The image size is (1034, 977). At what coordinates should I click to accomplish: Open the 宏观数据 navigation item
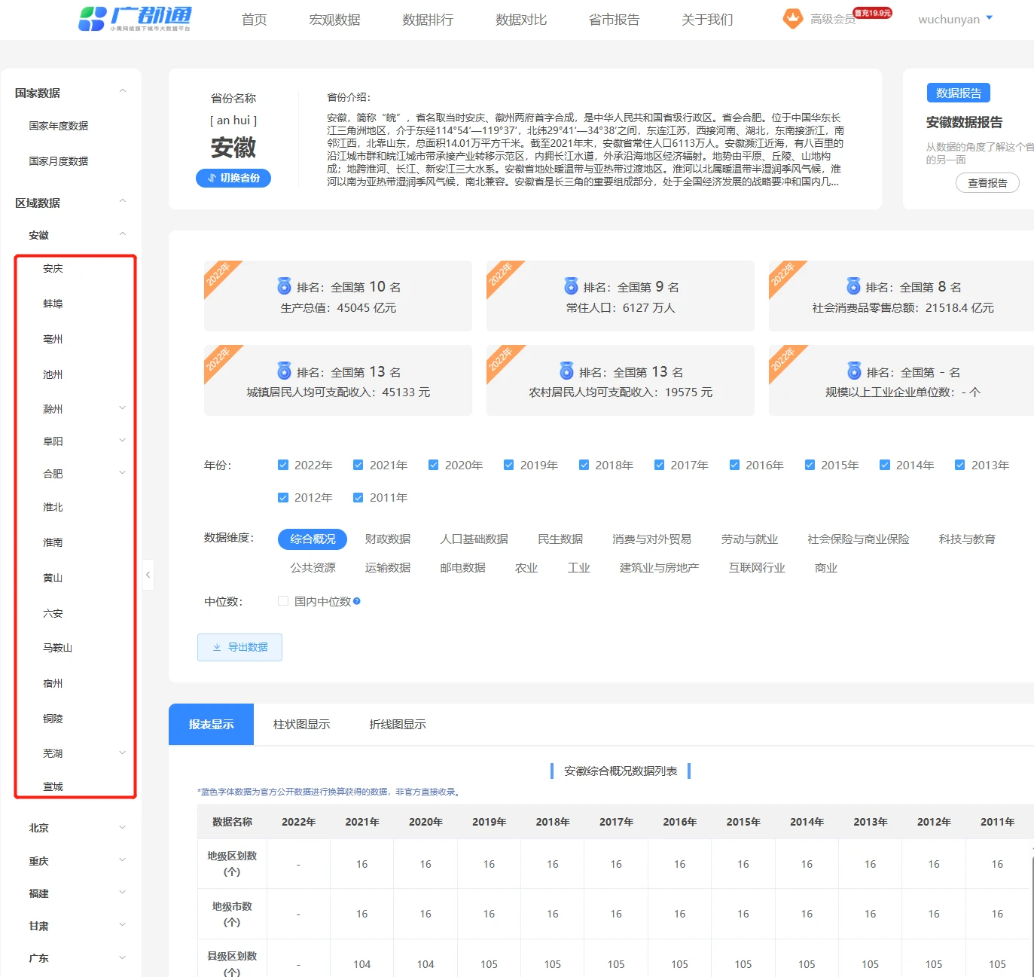[335, 20]
